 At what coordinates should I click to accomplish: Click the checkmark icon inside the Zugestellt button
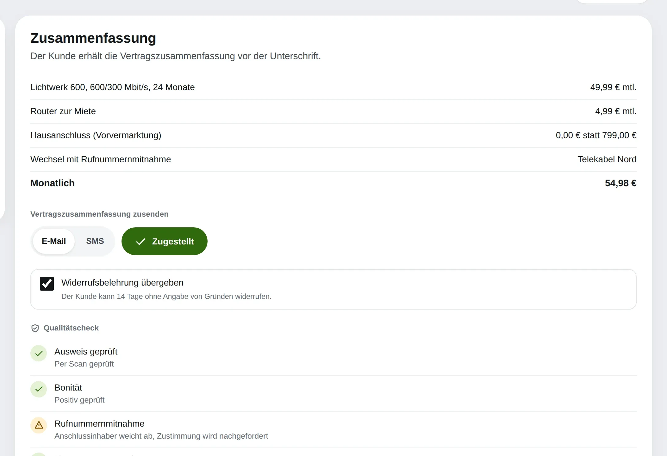coord(141,242)
